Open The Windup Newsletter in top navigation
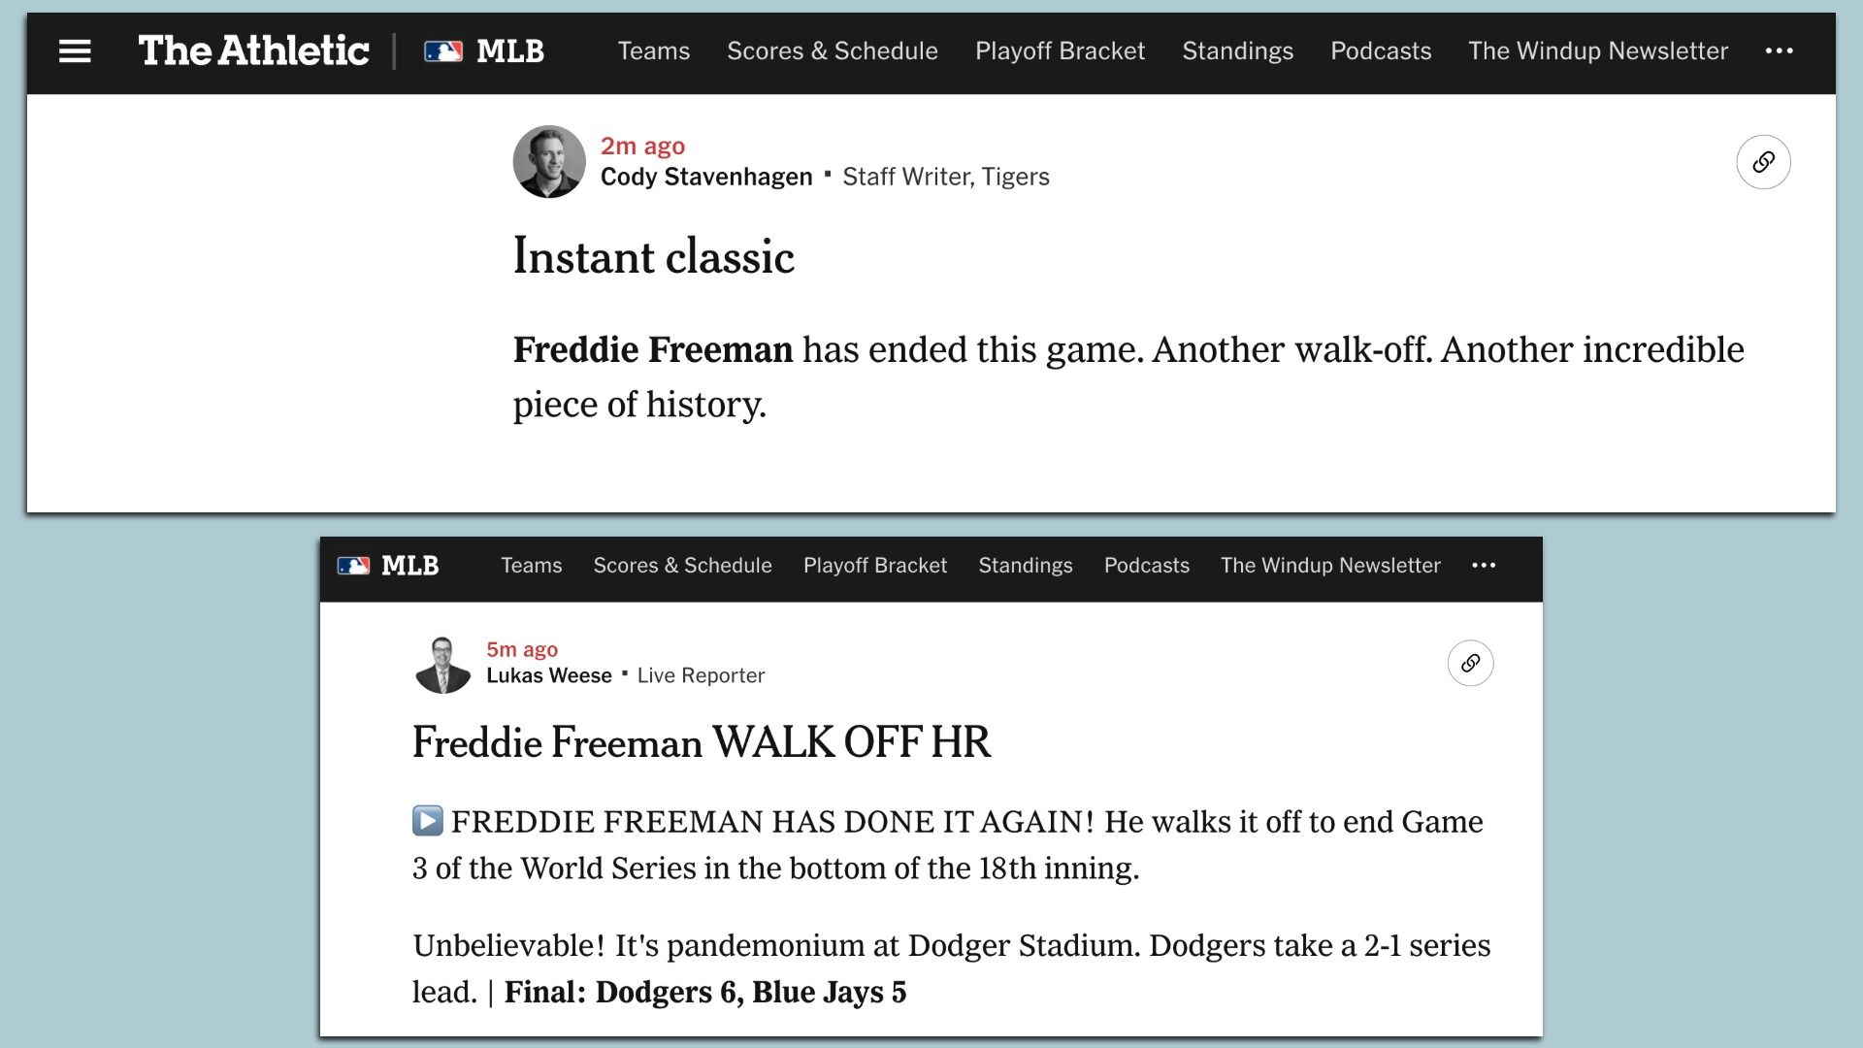Viewport: 1863px width, 1048px height. pos(1598,51)
